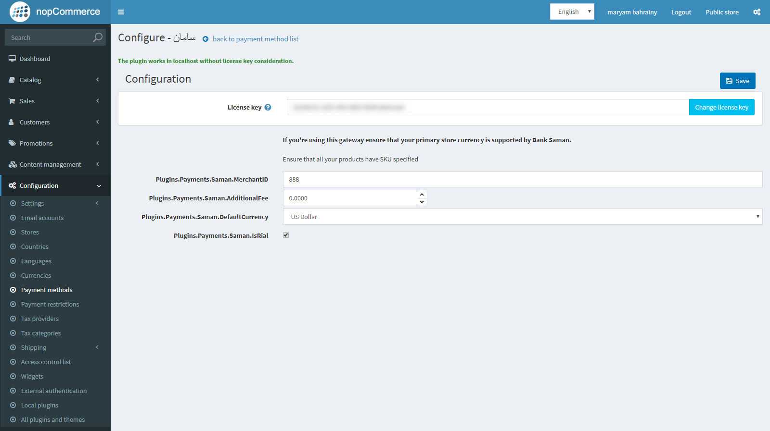Click the License key help icon
Viewport: 770px width, 431px height.
[268, 107]
